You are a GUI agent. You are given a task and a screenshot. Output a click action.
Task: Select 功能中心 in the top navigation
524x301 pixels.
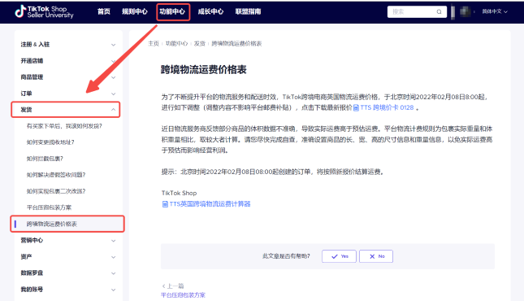(172, 11)
